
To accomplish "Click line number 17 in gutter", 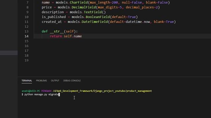I will (x=26, y=51).
